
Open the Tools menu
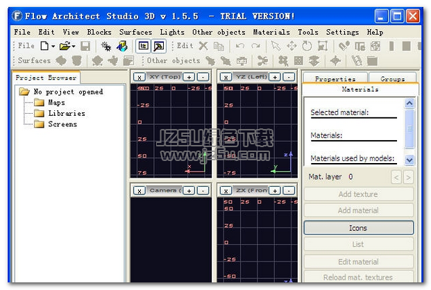pos(308,32)
